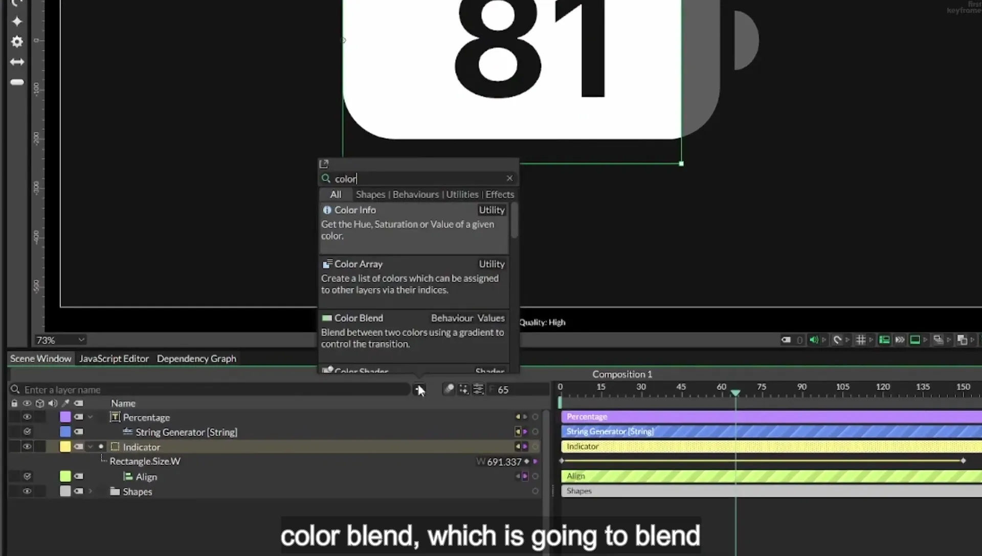
Task: Open the sliders filter icon above layers
Action: click(x=478, y=389)
